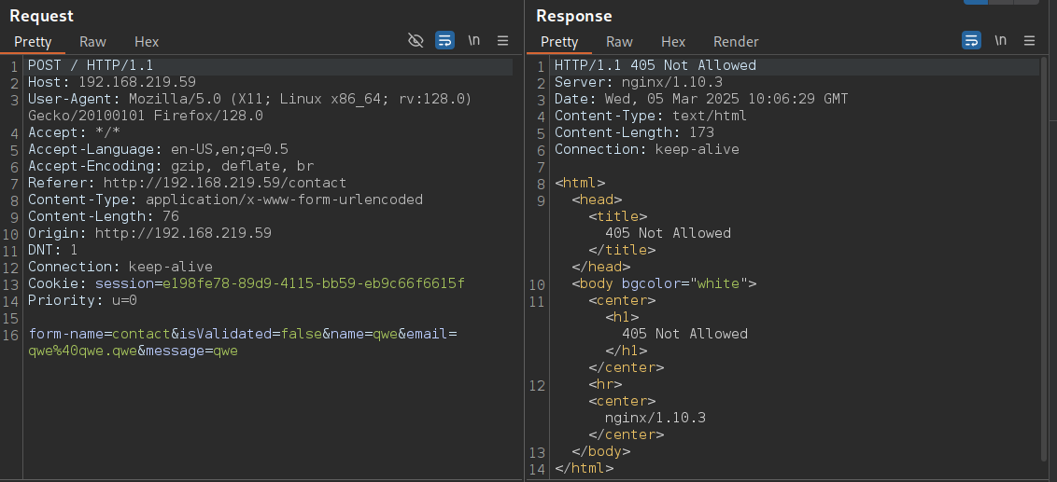
Task: Open the Response Render tab
Action: point(736,42)
